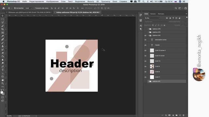
Task: Click the Spotlight search icon in menu bar
Action: (x=143, y=1)
